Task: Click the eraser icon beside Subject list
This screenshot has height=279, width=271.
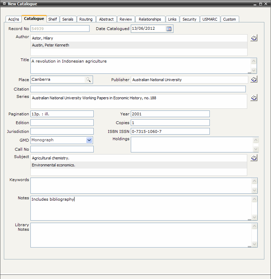Action: click(x=254, y=158)
